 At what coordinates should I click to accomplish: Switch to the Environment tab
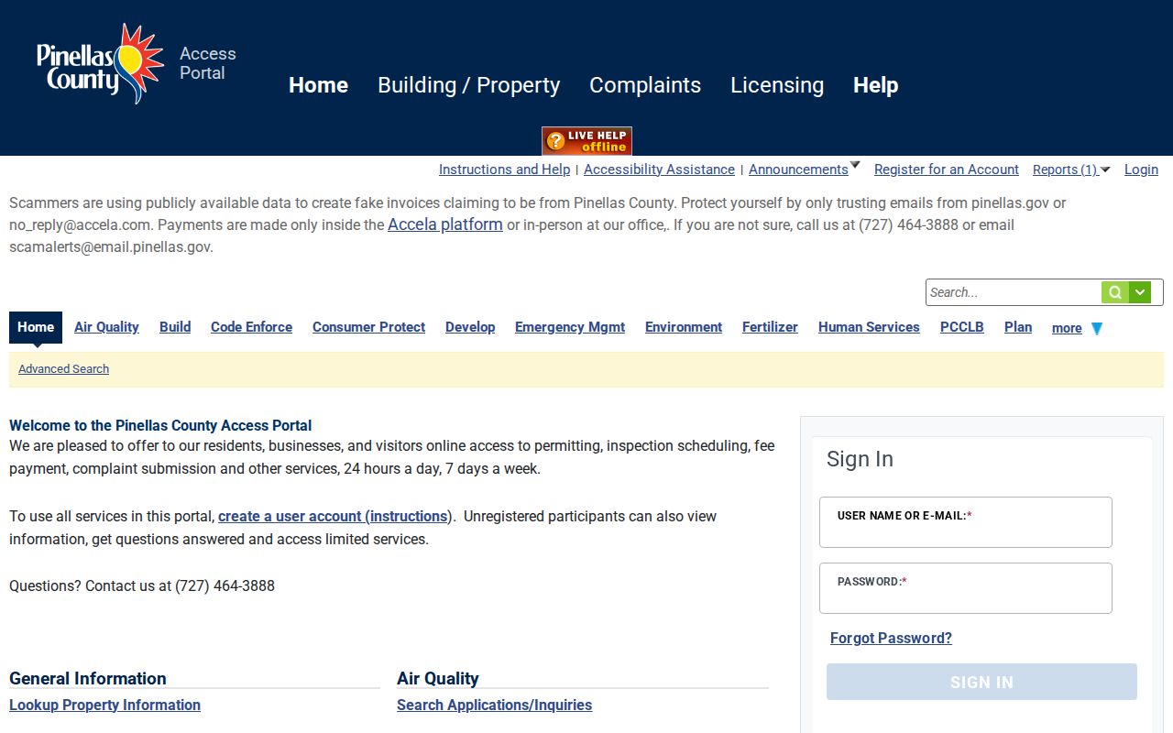684,327
